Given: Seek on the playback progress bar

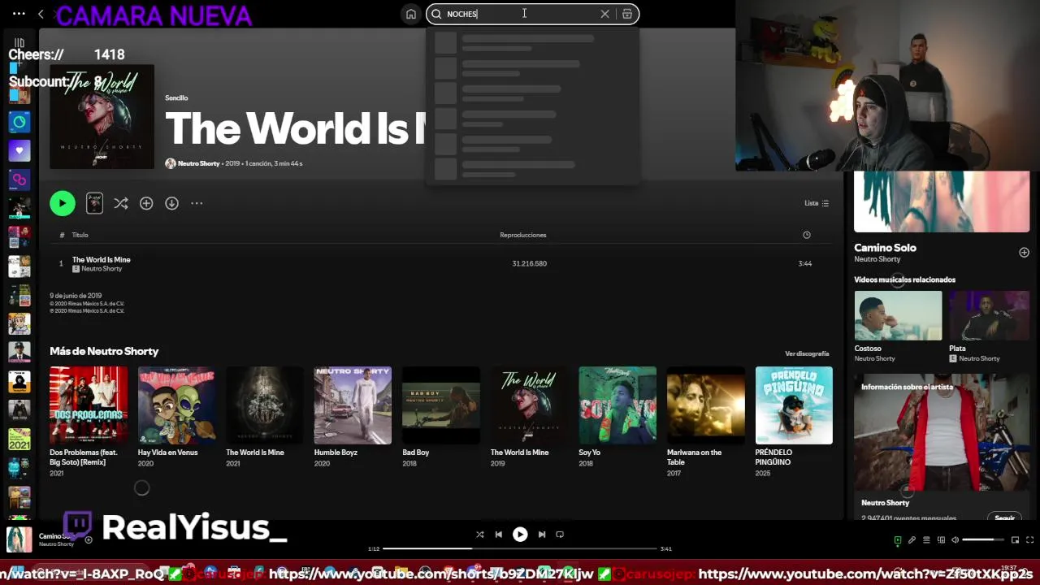Looking at the screenshot, I should (x=520, y=548).
